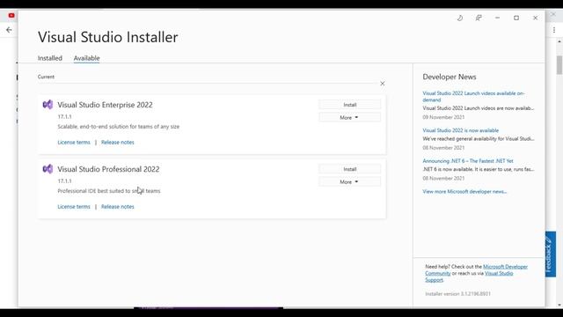The height and width of the screenshot is (317, 563).
Task: Open the Visual Studio Support link
Action: tap(499, 274)
